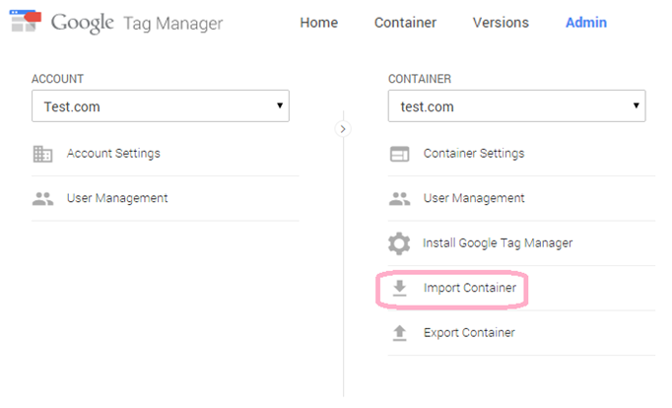Open the Versions tab
Screen dimensions: 672x408
pyautogui.click(x=501, y=23)
